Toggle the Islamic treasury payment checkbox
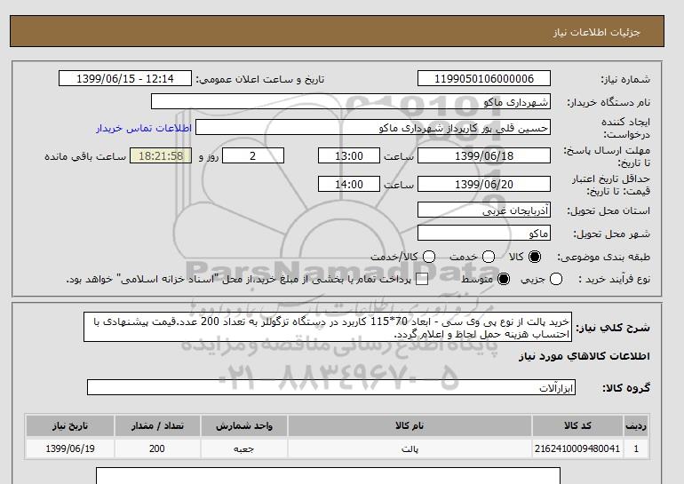Image resolution: width=684 pixels, height=484 pixels. pos(422,279)
